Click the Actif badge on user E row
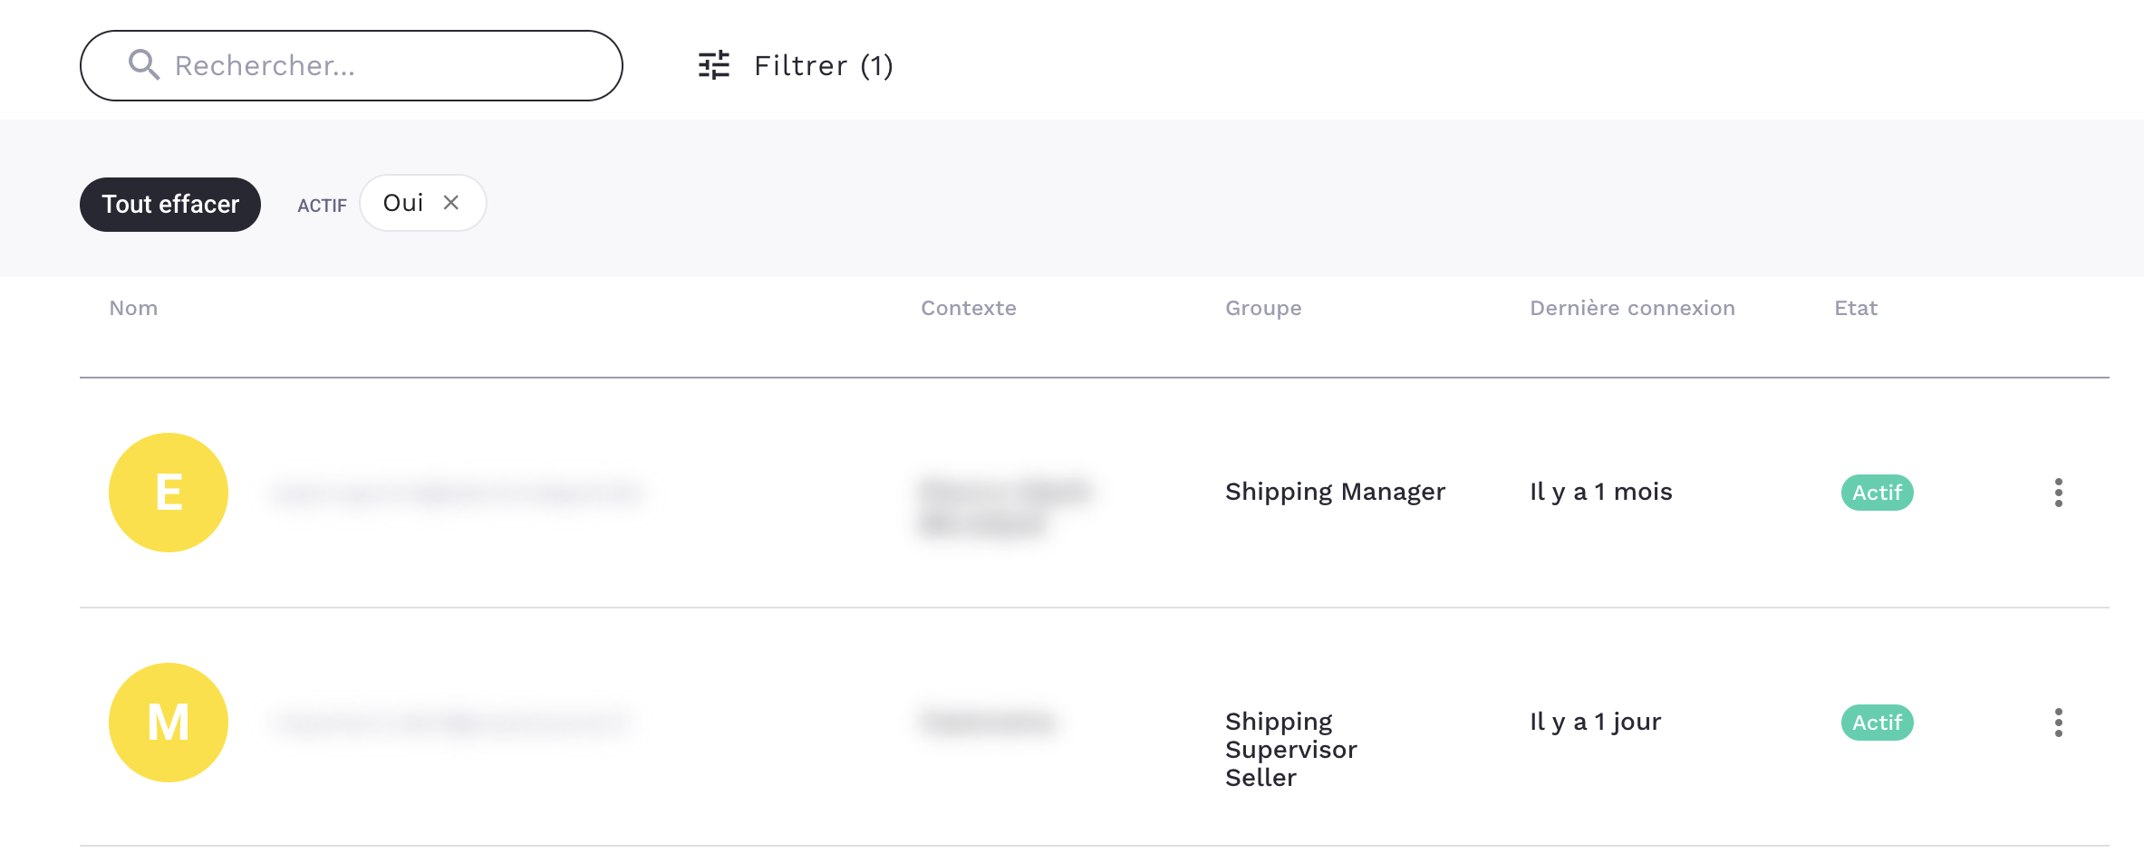The image size is (2144, 862). [1877, 493]
